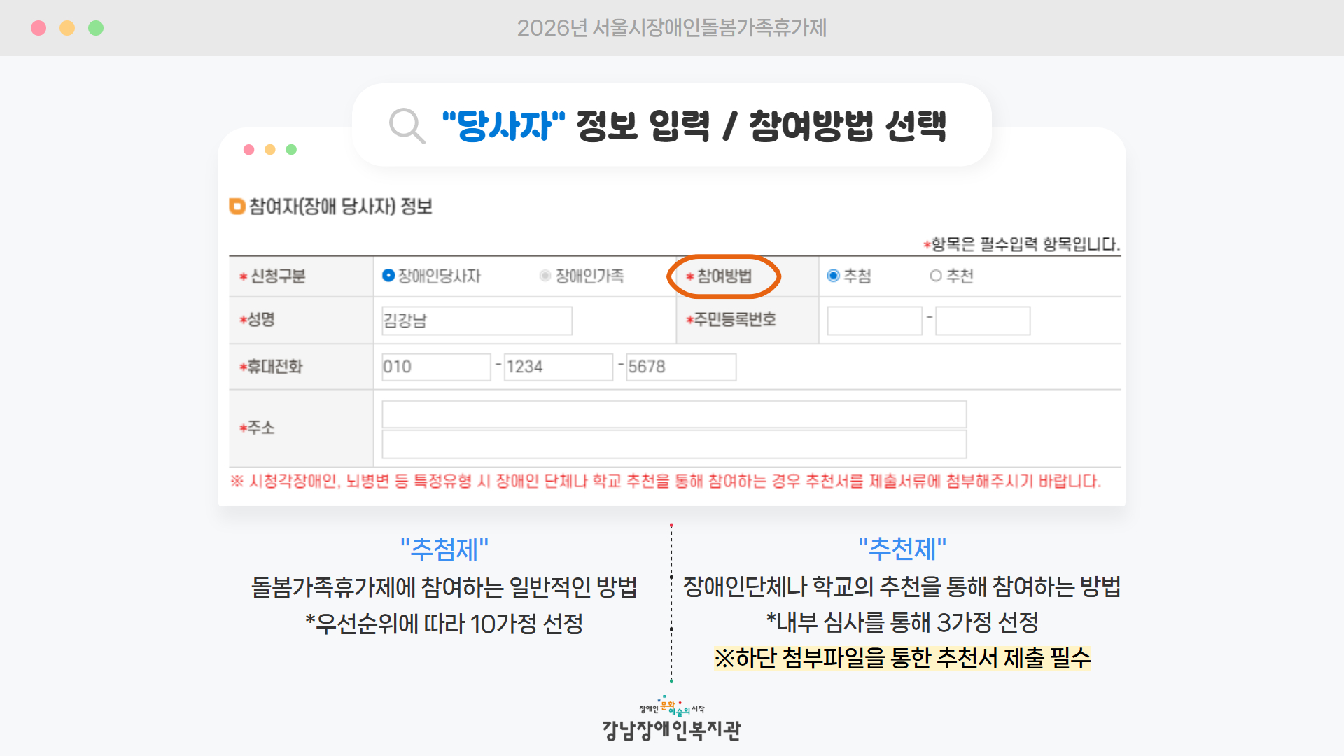The width and height of the screenshot is (1344, 756).
Task: Click the second 주소 address line field
Action: pyautogui.click(x=674, y=444)
